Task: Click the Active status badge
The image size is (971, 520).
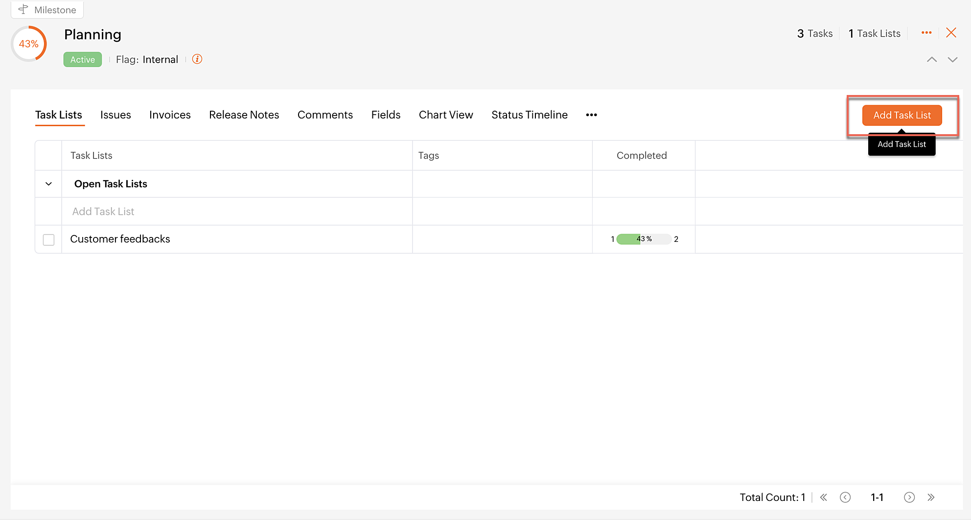Action: 83,60
